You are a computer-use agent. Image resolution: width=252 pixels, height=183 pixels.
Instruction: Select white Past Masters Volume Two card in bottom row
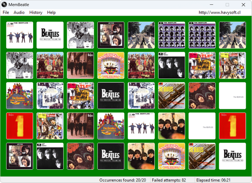click(233, 156)
